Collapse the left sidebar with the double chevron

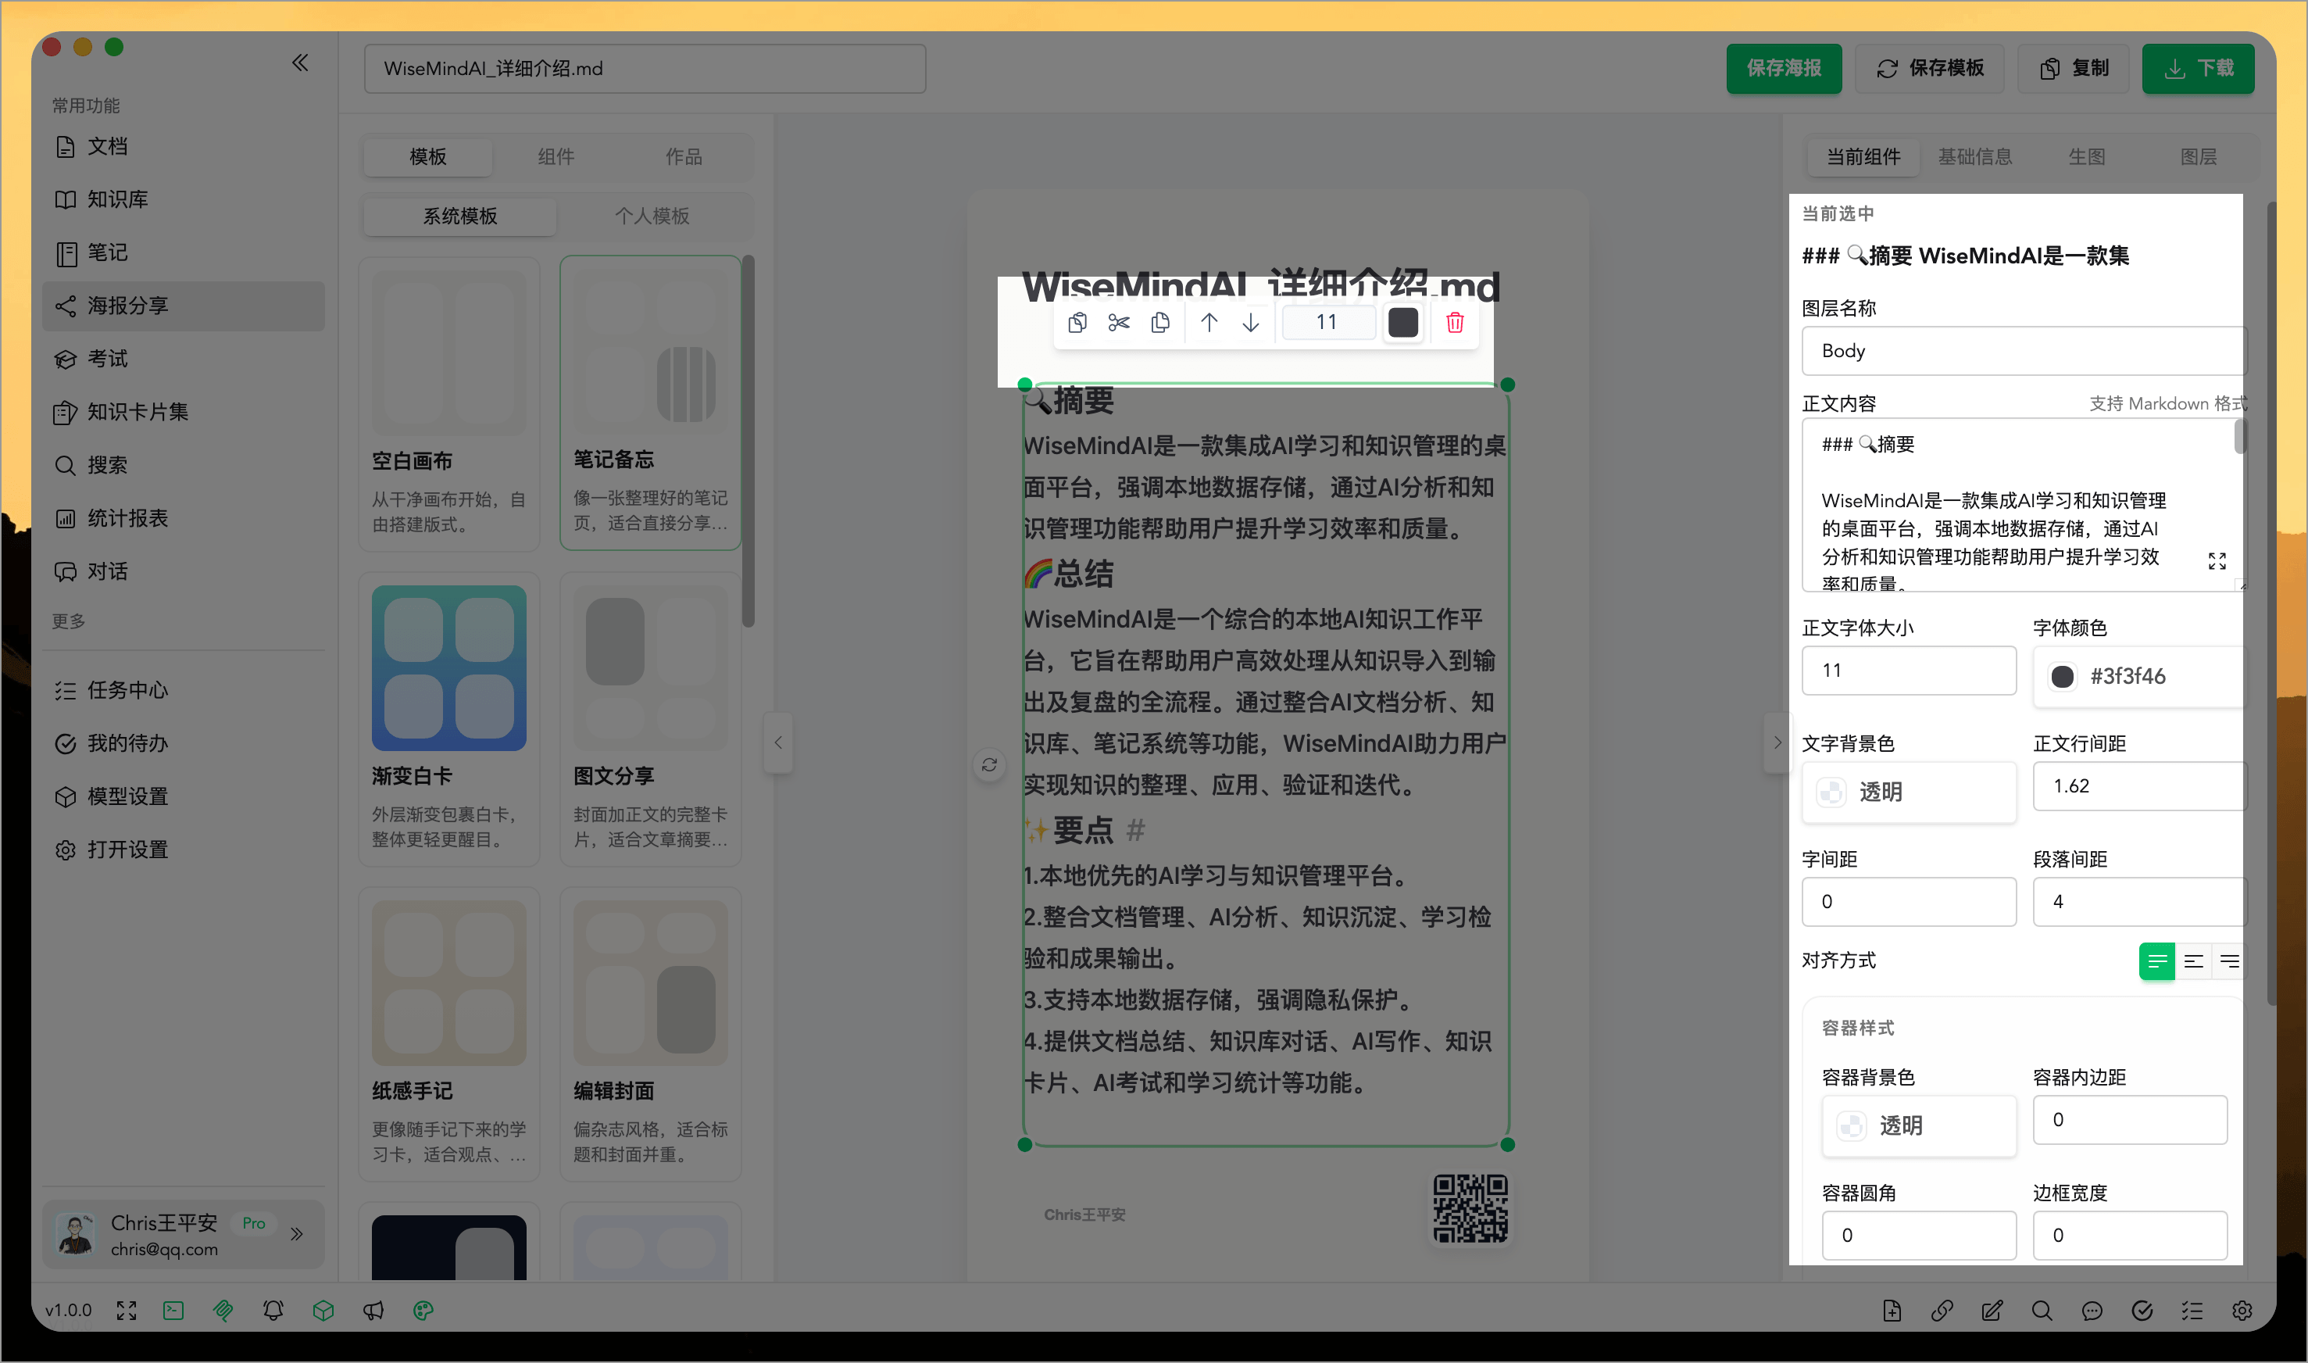coord(300,62)
